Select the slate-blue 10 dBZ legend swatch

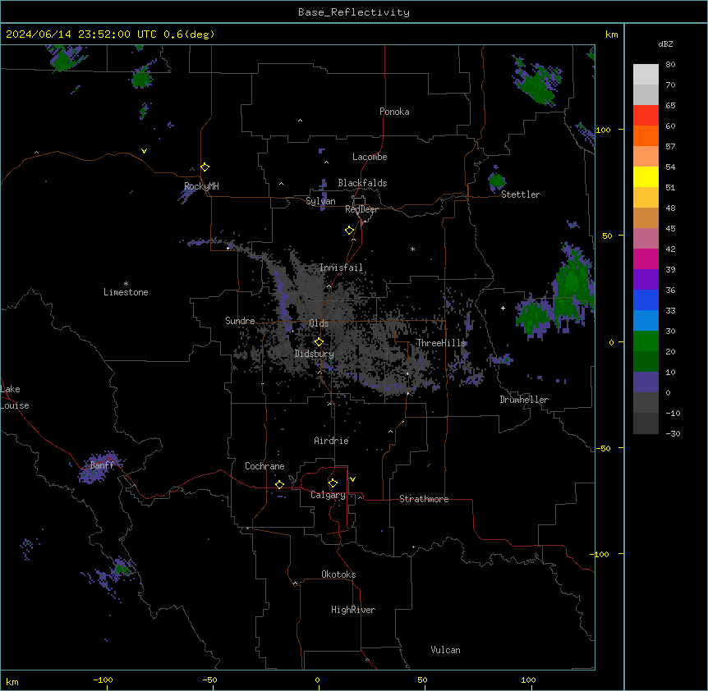[646, 382]
